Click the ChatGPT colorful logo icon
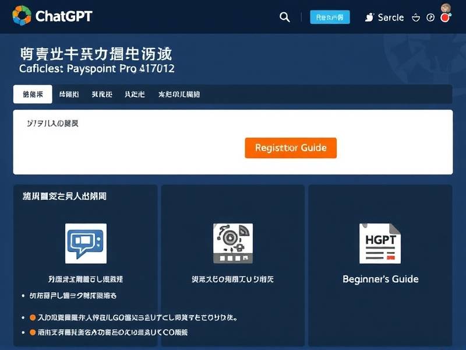The width and height of the screenshot is (466, 350). tap(22, 16)
